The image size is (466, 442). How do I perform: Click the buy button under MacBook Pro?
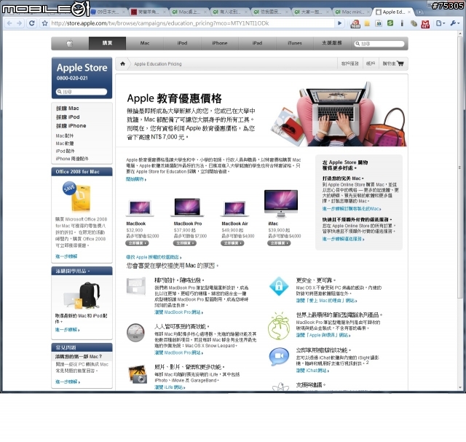(x=184, y=243)
